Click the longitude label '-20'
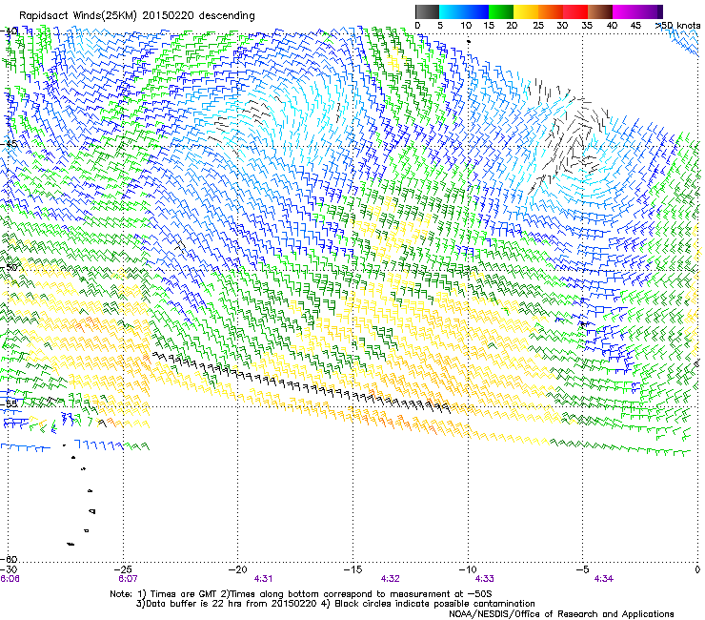 238,569
